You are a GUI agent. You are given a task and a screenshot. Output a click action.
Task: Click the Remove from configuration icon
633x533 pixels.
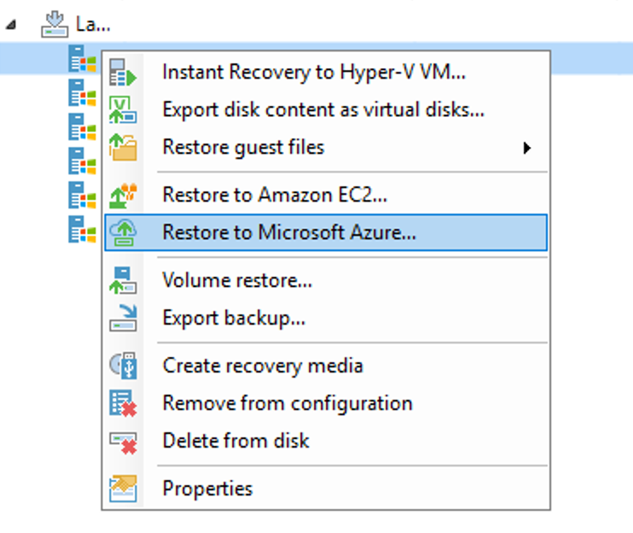(x=124, y=403)
